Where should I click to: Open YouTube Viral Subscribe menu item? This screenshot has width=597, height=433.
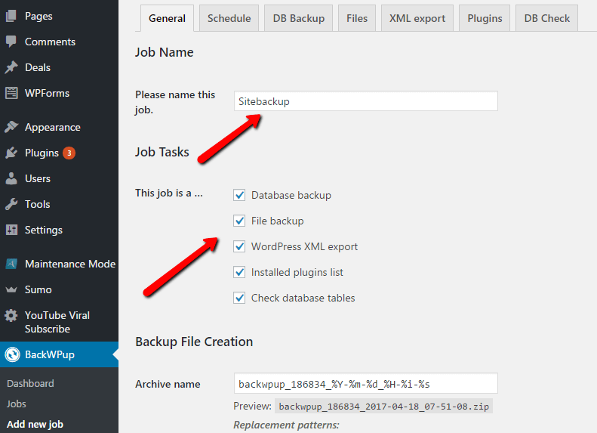[59, 322]
